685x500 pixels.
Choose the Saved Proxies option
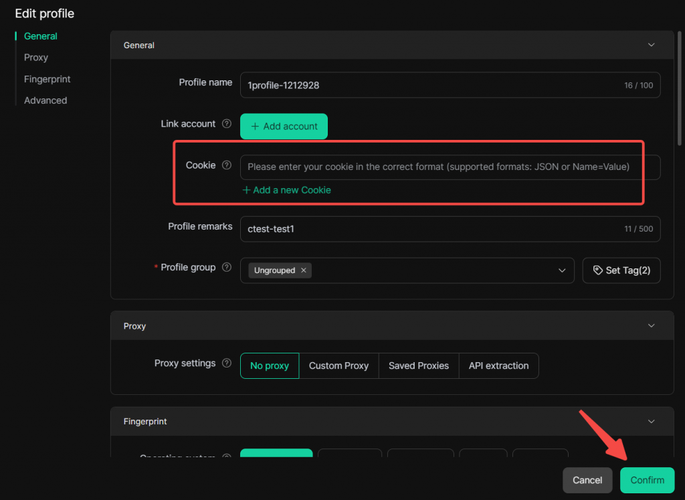coord(419,365)
